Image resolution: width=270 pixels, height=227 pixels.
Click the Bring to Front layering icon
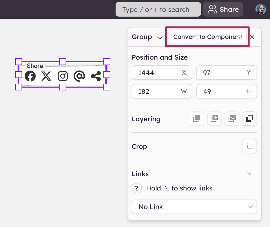pyautogui.click(x=197, y=119)
